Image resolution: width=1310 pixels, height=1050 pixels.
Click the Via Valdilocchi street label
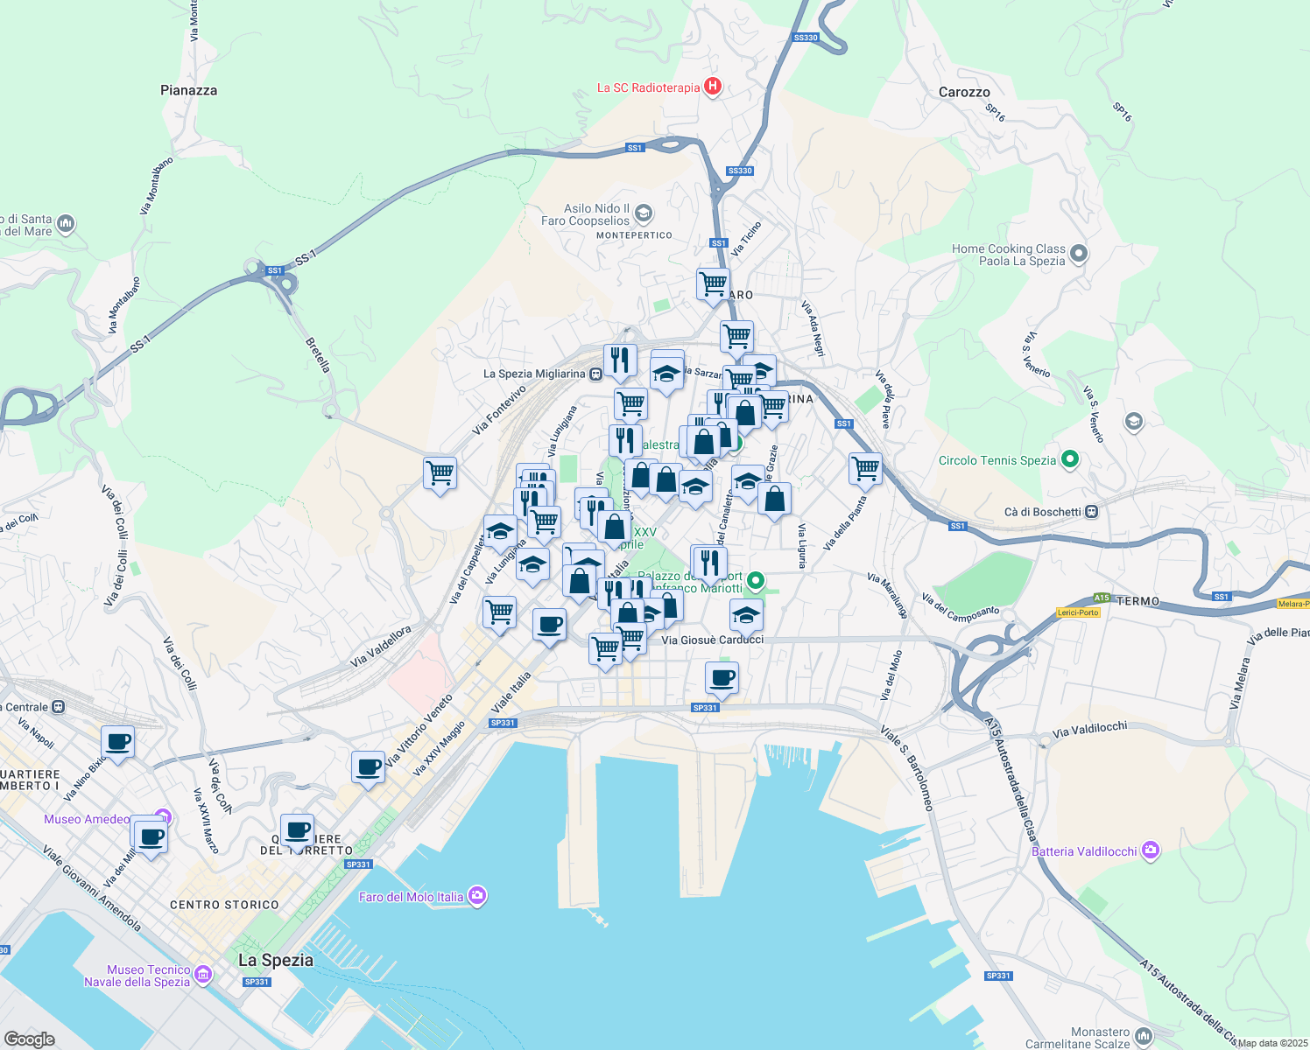click(x=1089, y=730)
